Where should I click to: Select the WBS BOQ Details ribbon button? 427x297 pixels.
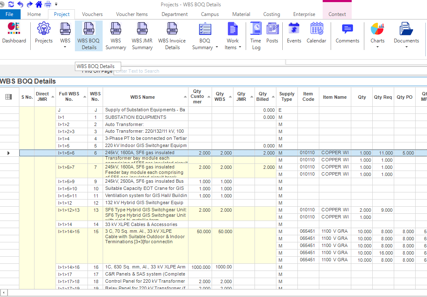(x=89, y=36)
